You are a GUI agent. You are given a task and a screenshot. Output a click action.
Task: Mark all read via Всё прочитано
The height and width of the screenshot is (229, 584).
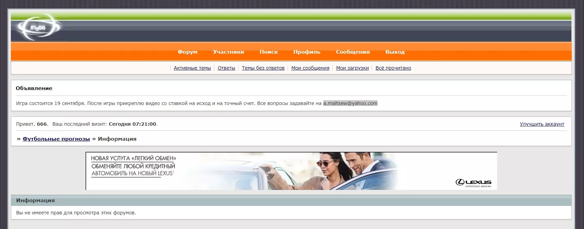tap(393, 68)
